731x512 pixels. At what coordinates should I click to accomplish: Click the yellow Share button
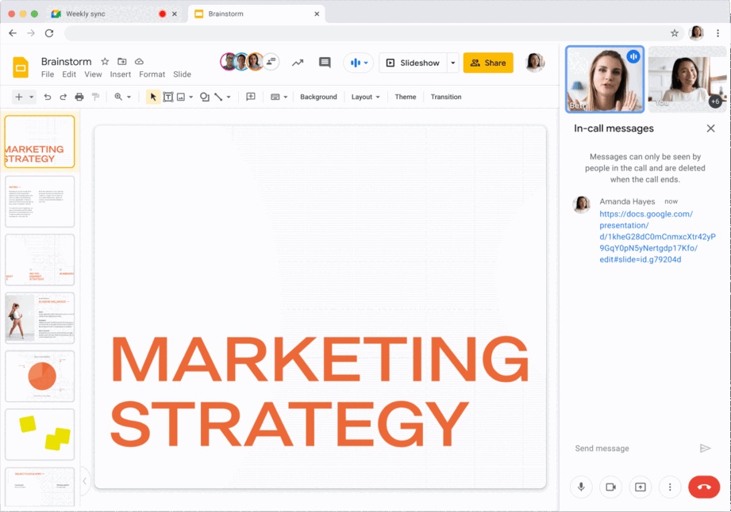click(x=488, y=63)
